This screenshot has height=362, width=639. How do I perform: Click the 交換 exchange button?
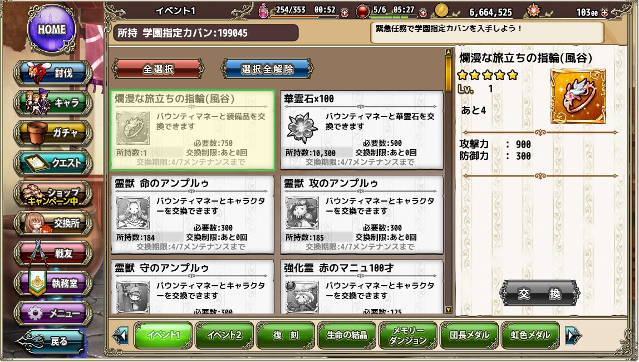coord(539,293)
